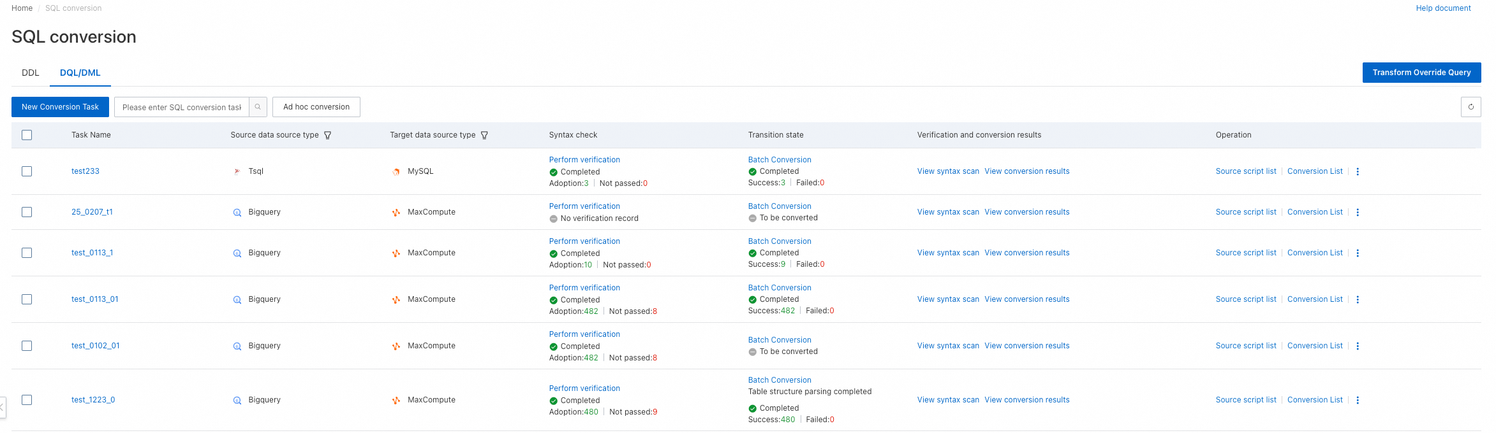Perform verification for test233

(x=584, y=160)
